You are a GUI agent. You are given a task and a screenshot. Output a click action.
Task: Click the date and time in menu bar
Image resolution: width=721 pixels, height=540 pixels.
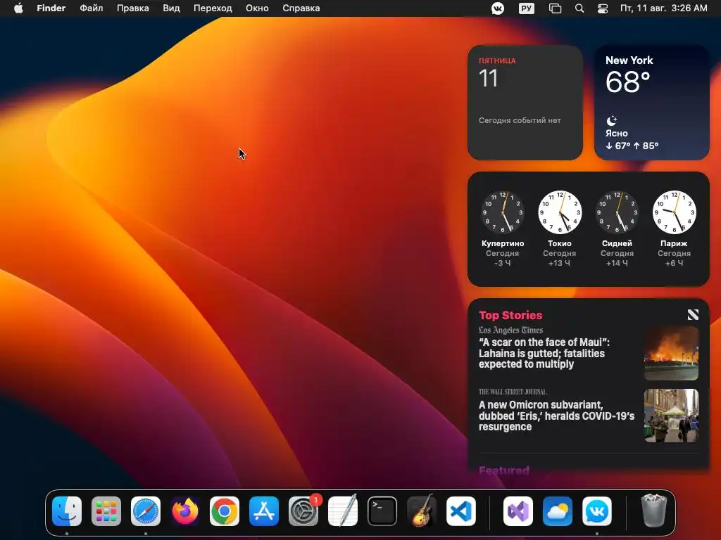click(663, 8)
